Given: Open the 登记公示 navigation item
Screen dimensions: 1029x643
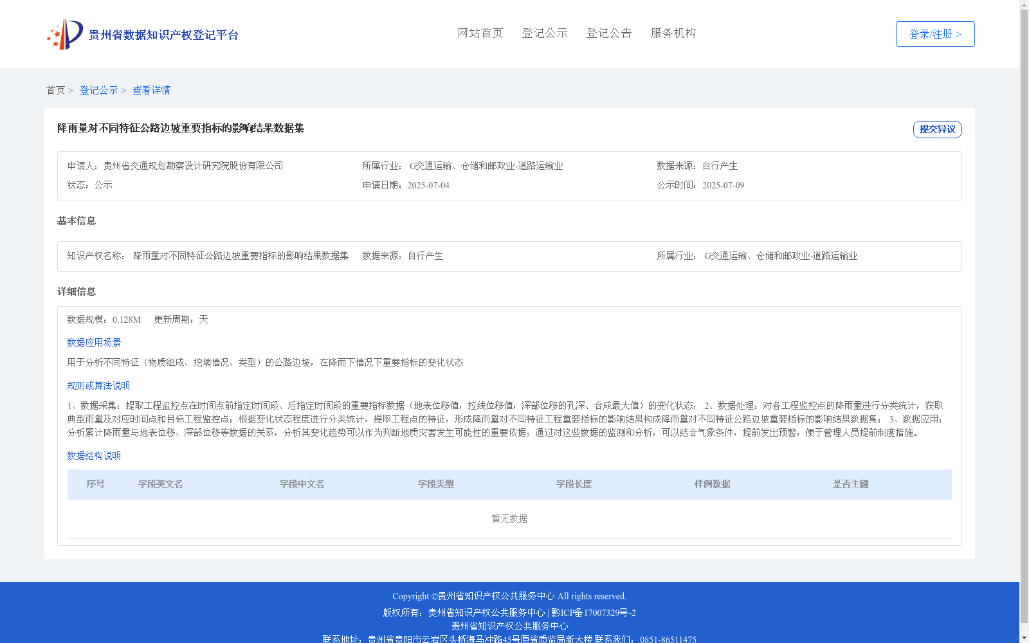Looking at the screenshot, I should 545,33.
